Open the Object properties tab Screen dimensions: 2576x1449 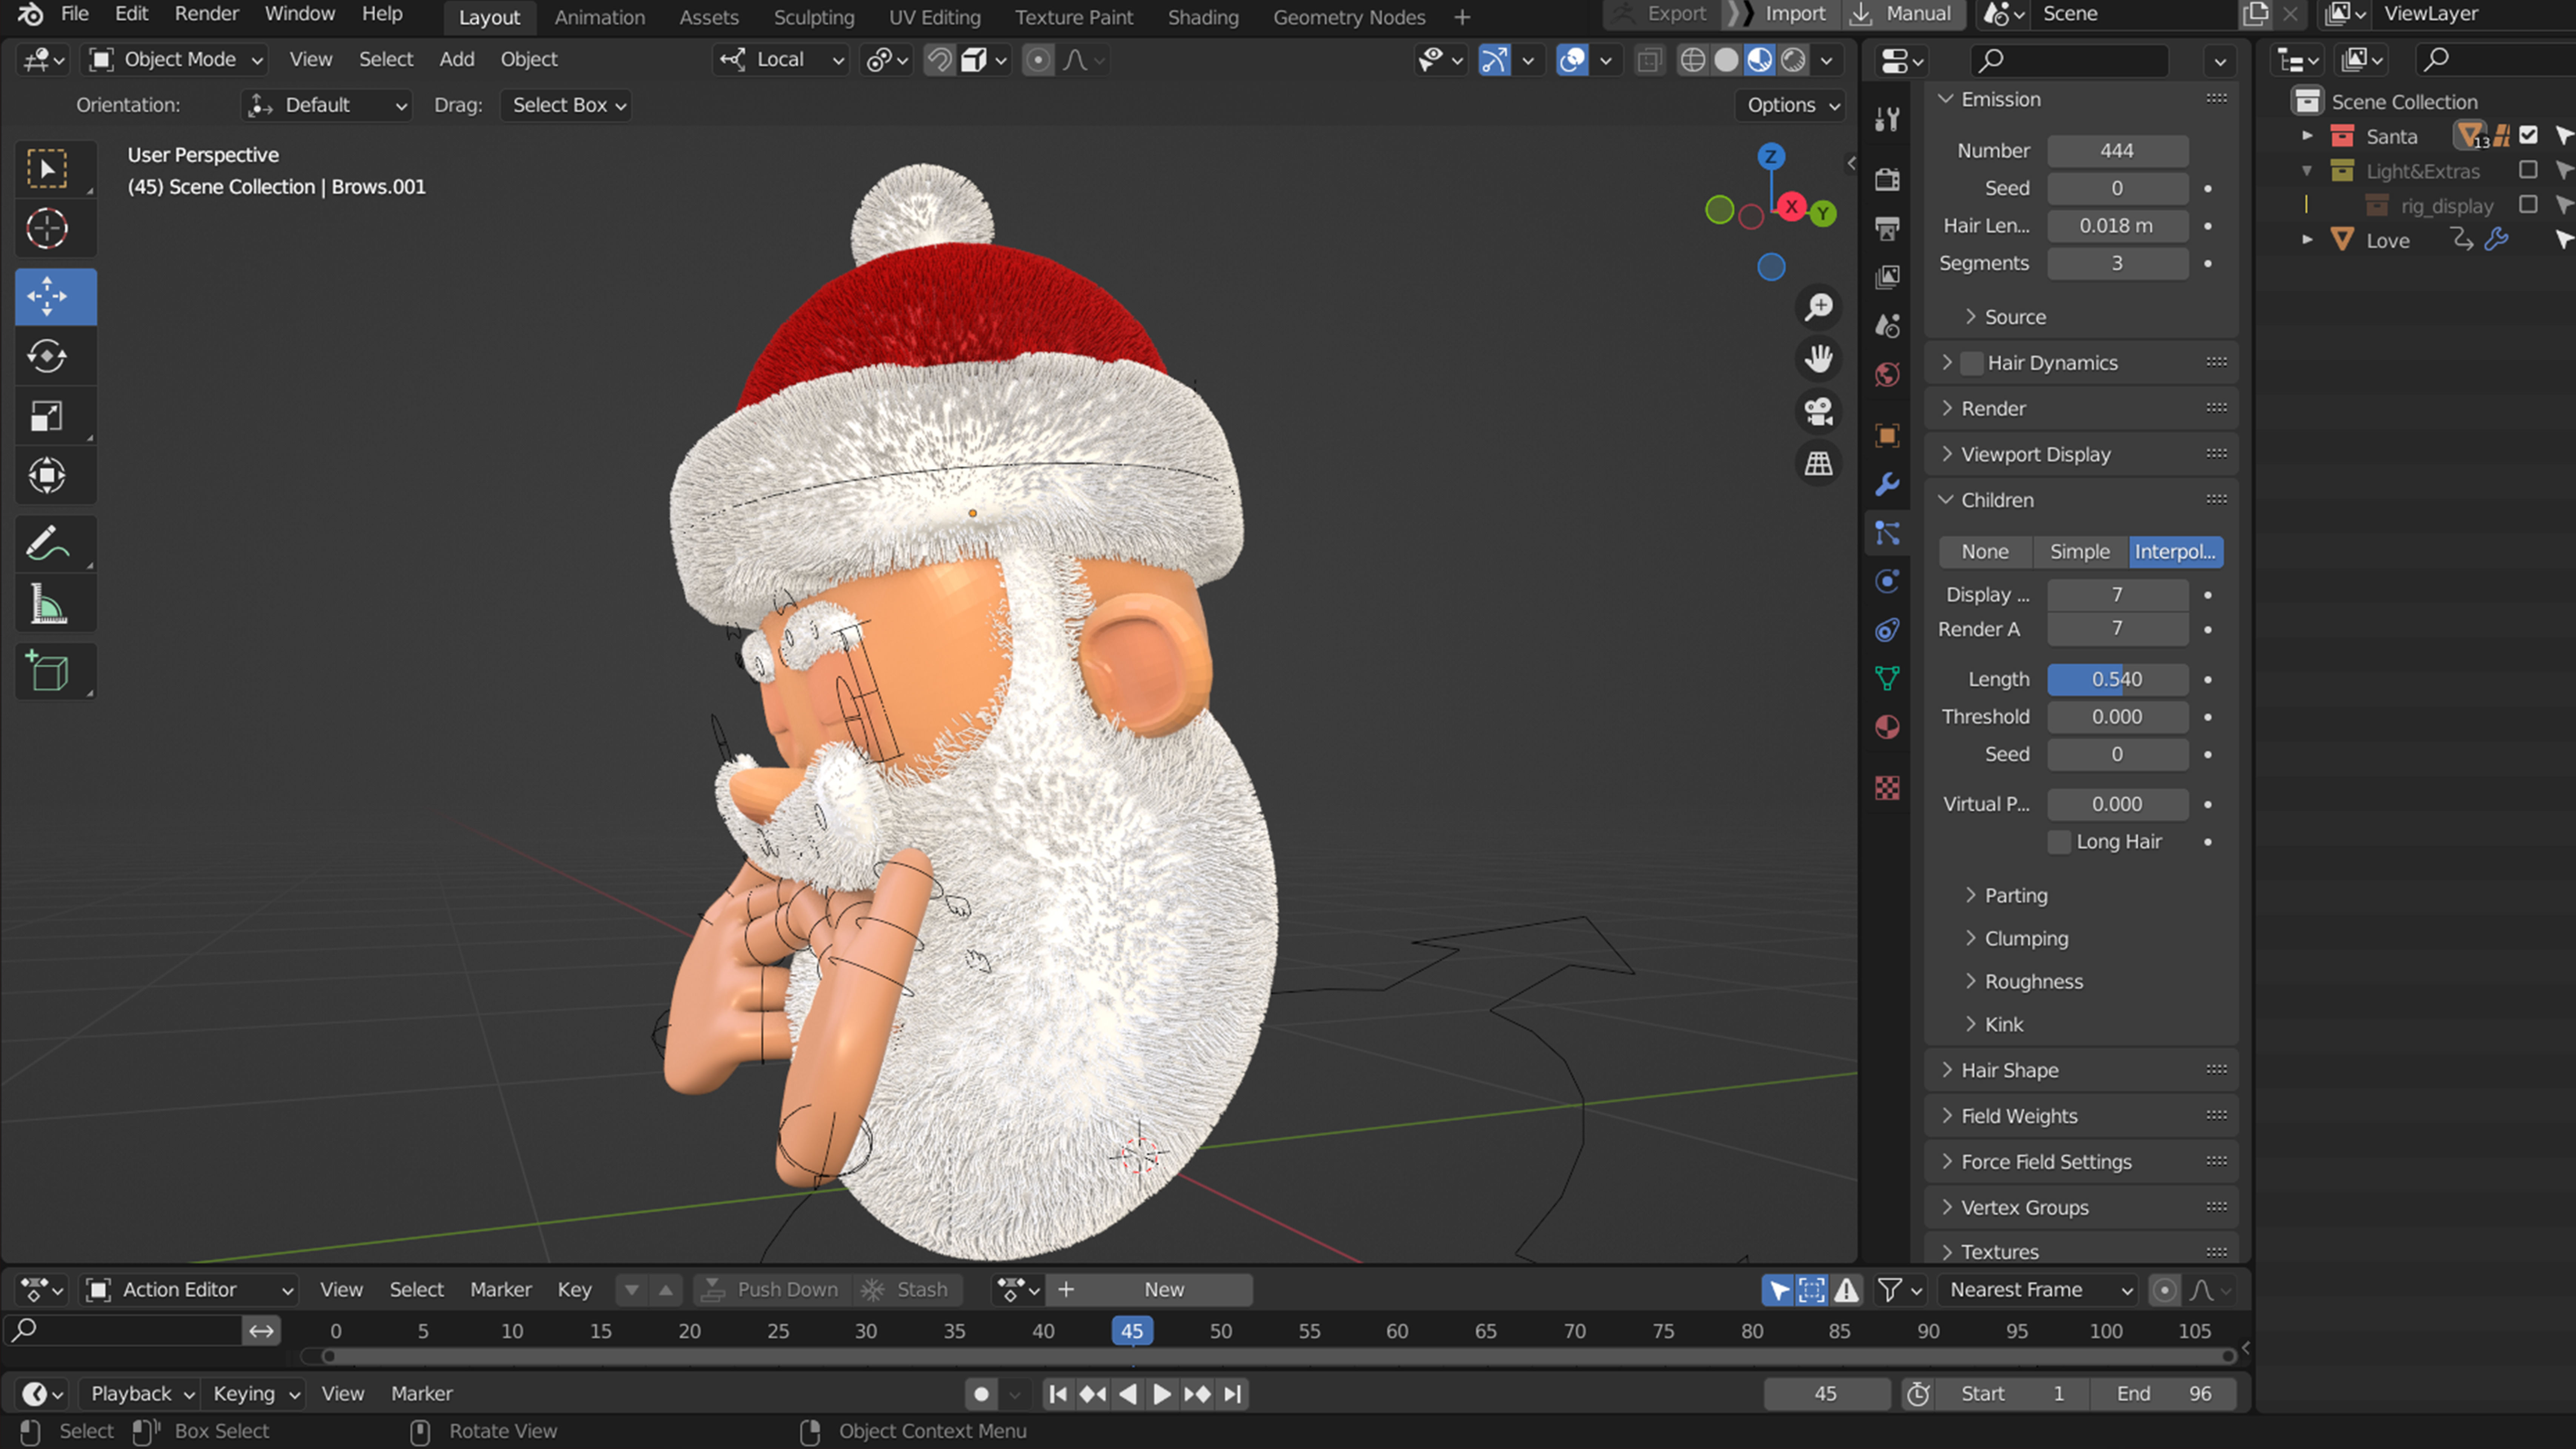pos(1887,435)
